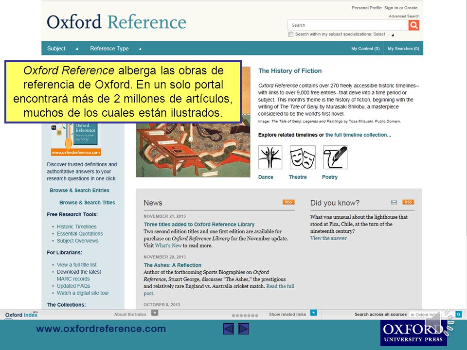The image size is (467, 350).
Task: Open Historic Timelines link
Action: [x=76, y=227]
